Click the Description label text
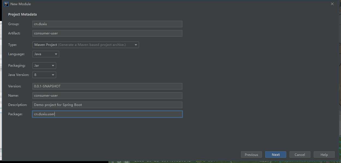 tap(18, 105)
